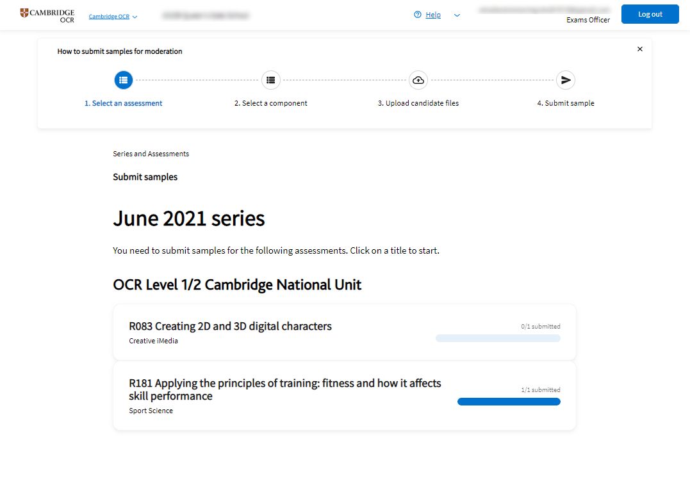The width and height of the screenshot is (690, 499).
Task: Click the Cambridge OCR logo
Action: (x=47, y=15)
